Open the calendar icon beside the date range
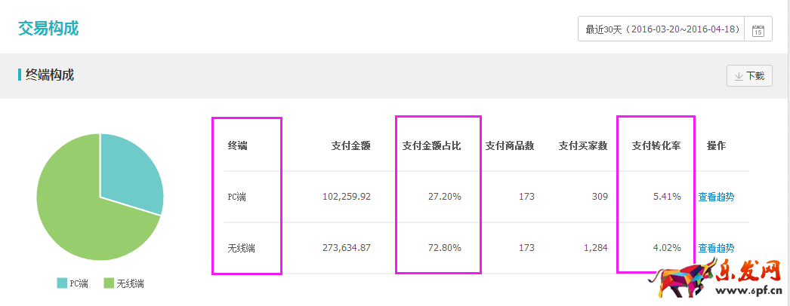 pyautogui.click(x=758, y=30)
